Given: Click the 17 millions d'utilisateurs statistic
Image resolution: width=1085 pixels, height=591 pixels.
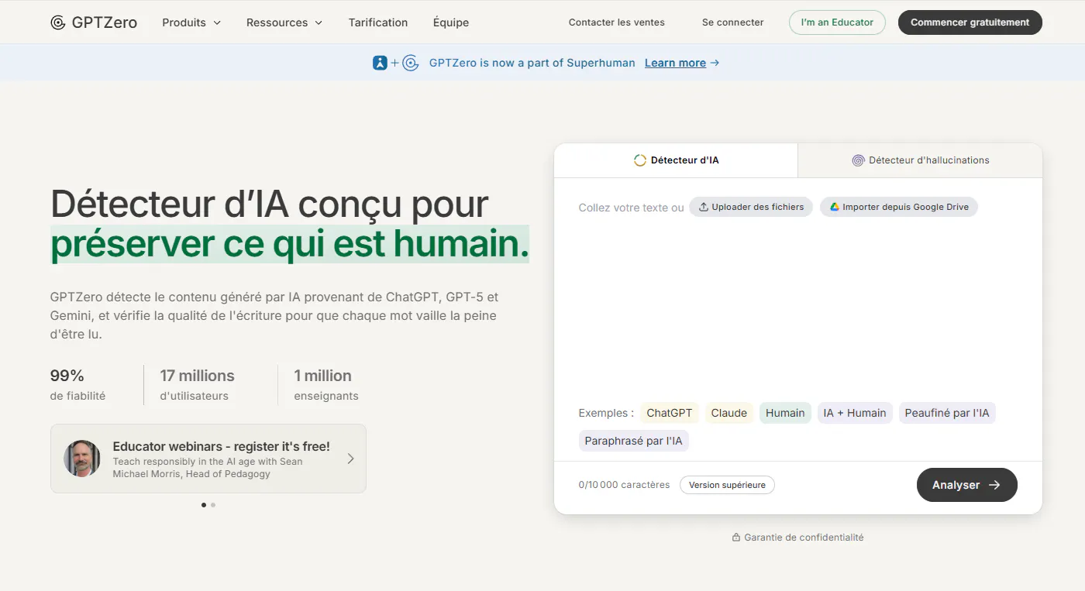Looking at the screenshot, I should click(x=197, y=385).
